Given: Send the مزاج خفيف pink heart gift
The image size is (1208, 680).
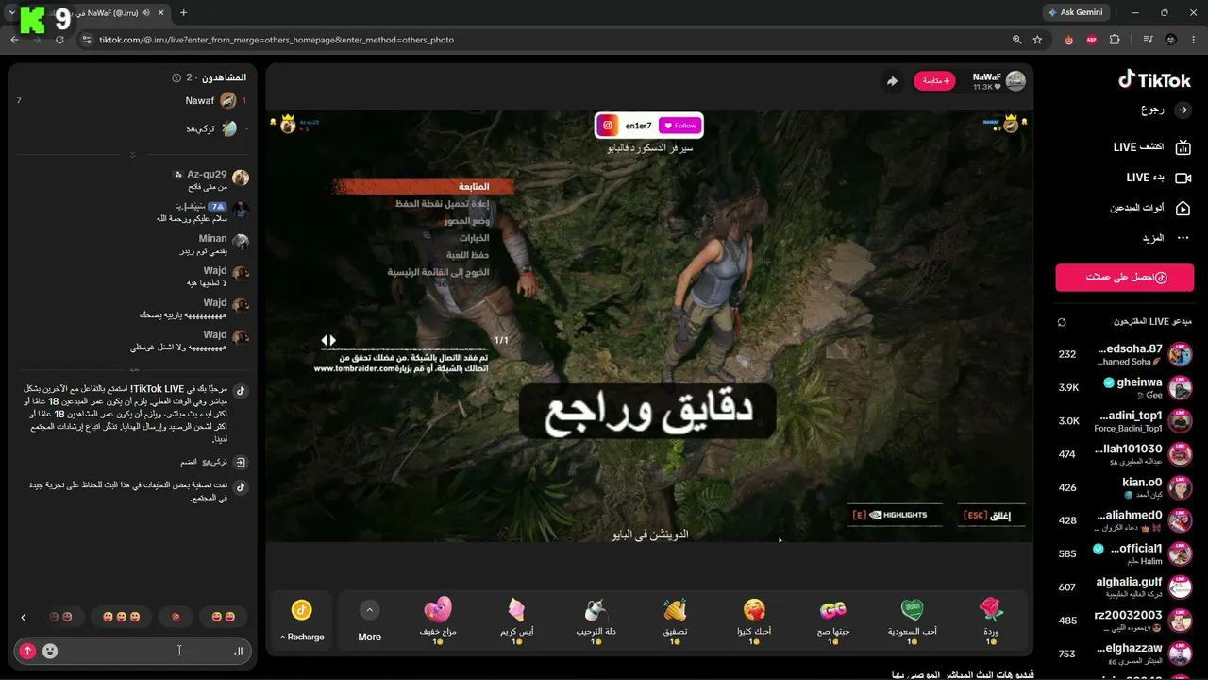Looking at the screenshot, I should (438, 620).
